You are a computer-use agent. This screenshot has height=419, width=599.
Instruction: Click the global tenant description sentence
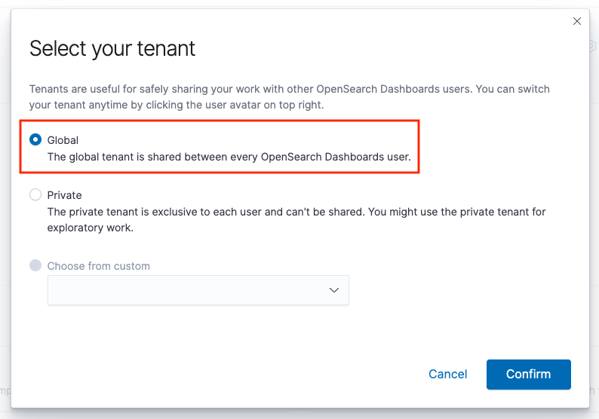coord(229,157)
